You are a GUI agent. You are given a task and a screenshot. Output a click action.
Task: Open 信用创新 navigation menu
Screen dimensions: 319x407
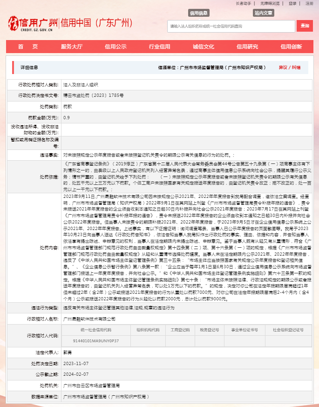291,47
